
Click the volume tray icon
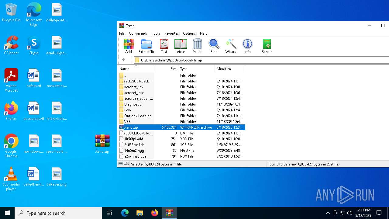[350, 213]
